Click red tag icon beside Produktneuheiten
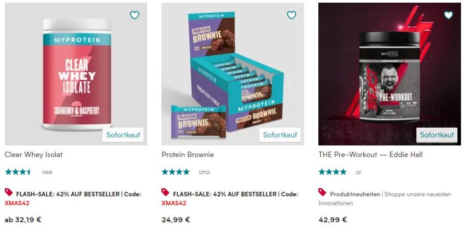Screen dimensions: 465x228 click(322, 193)
